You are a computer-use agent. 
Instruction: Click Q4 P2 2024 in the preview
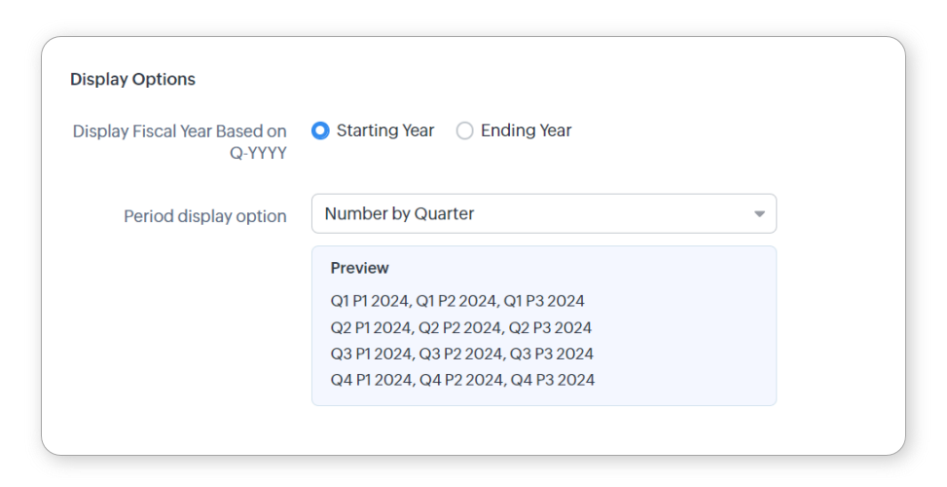460,380
